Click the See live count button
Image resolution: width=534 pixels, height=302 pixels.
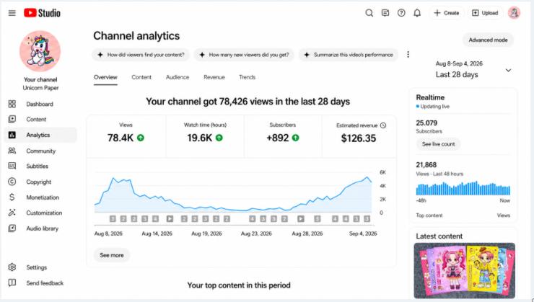(x=438, y=144)
